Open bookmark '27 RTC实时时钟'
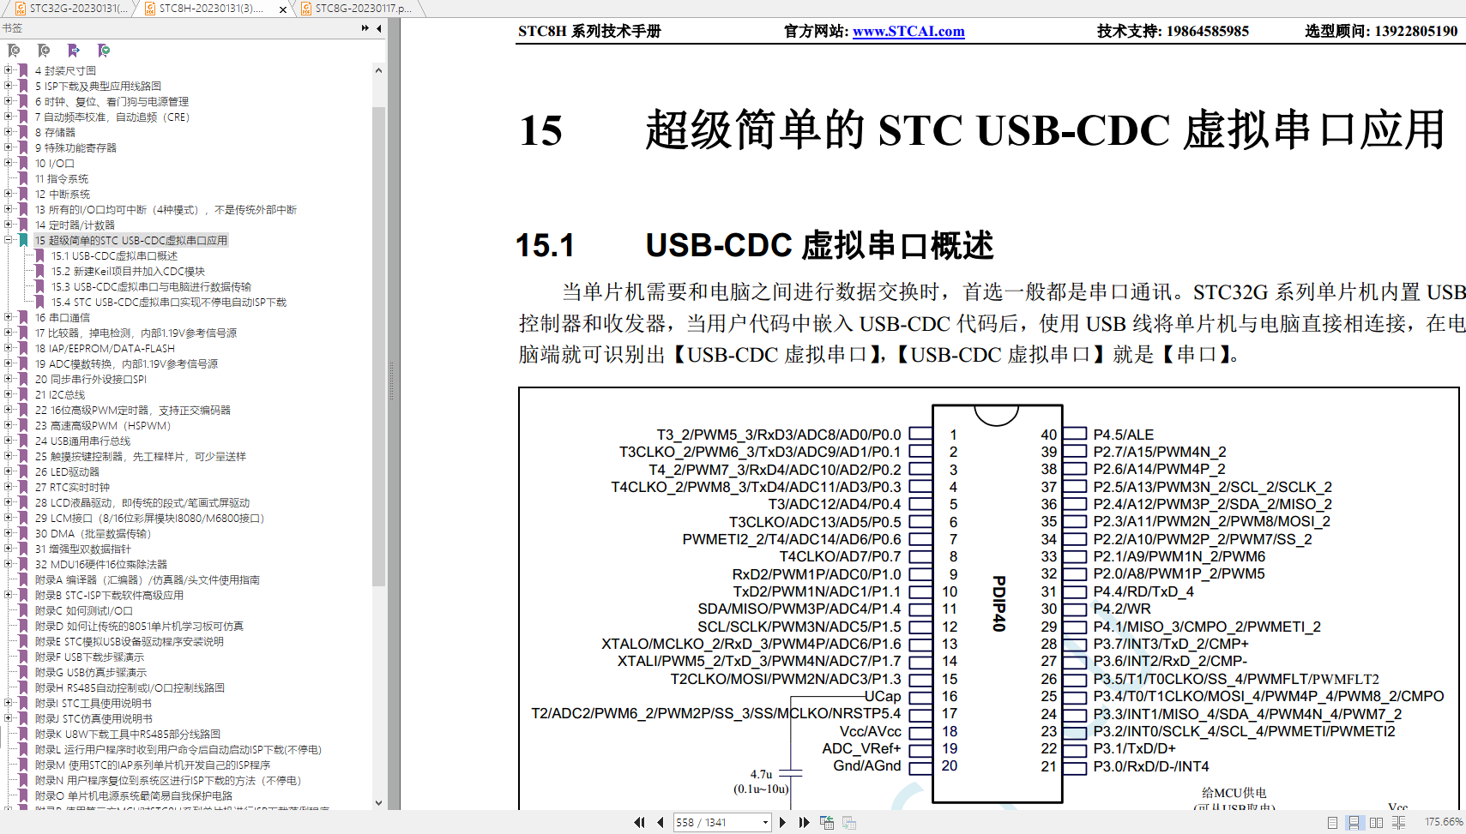Image resolution: width=1466 pixels, height=834 pixels. pyautogui.click(x=72, y=487)
